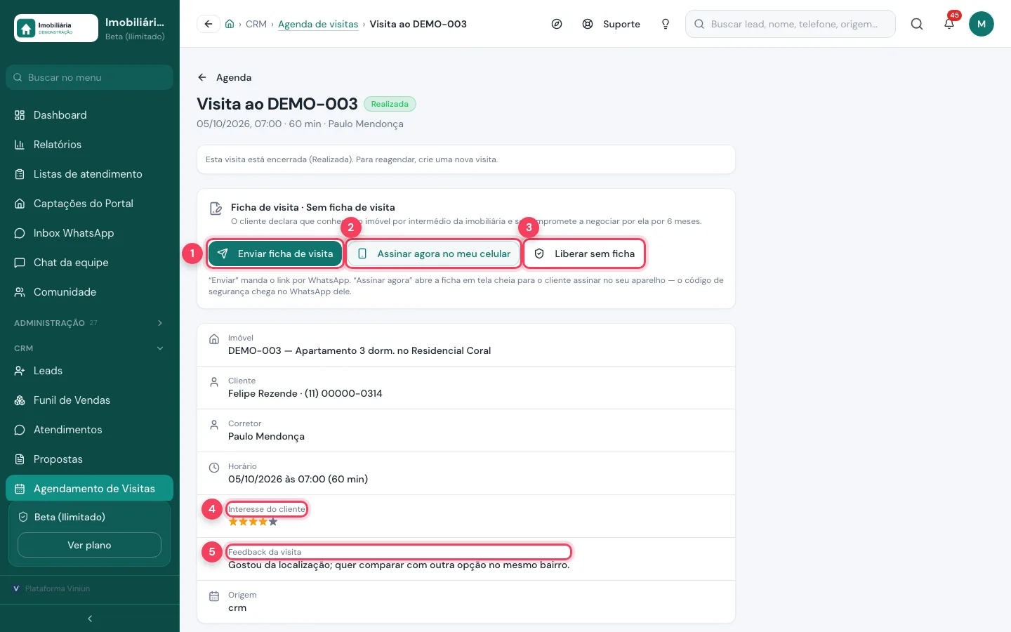The image size is (1011, 632).
Task: Click the compass tour icon in header
Action: [557, 24]
